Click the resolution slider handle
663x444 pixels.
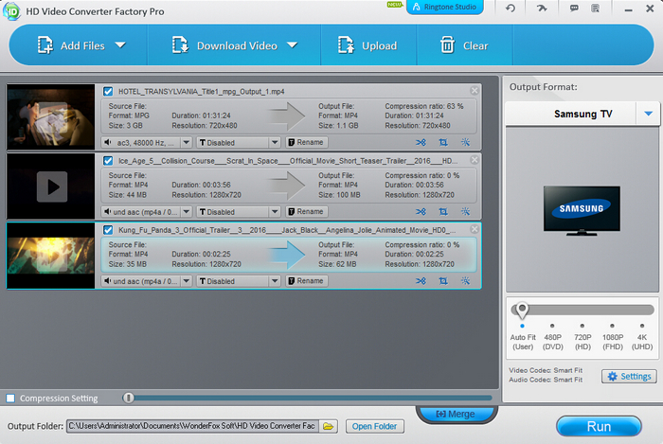[522, 311]
